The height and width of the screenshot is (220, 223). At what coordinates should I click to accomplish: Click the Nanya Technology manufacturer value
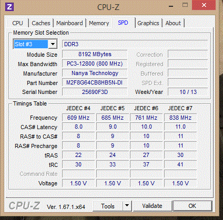[x=95, y=73]
